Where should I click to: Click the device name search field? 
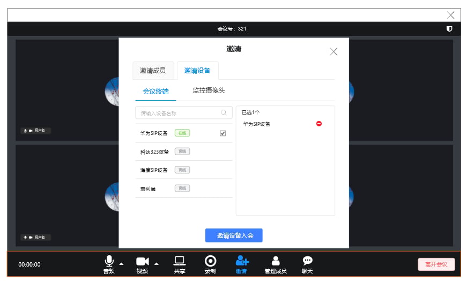coord(184,113)
